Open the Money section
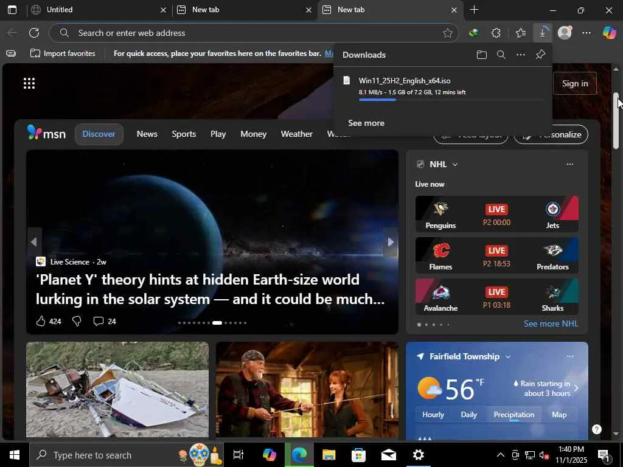 253,134
